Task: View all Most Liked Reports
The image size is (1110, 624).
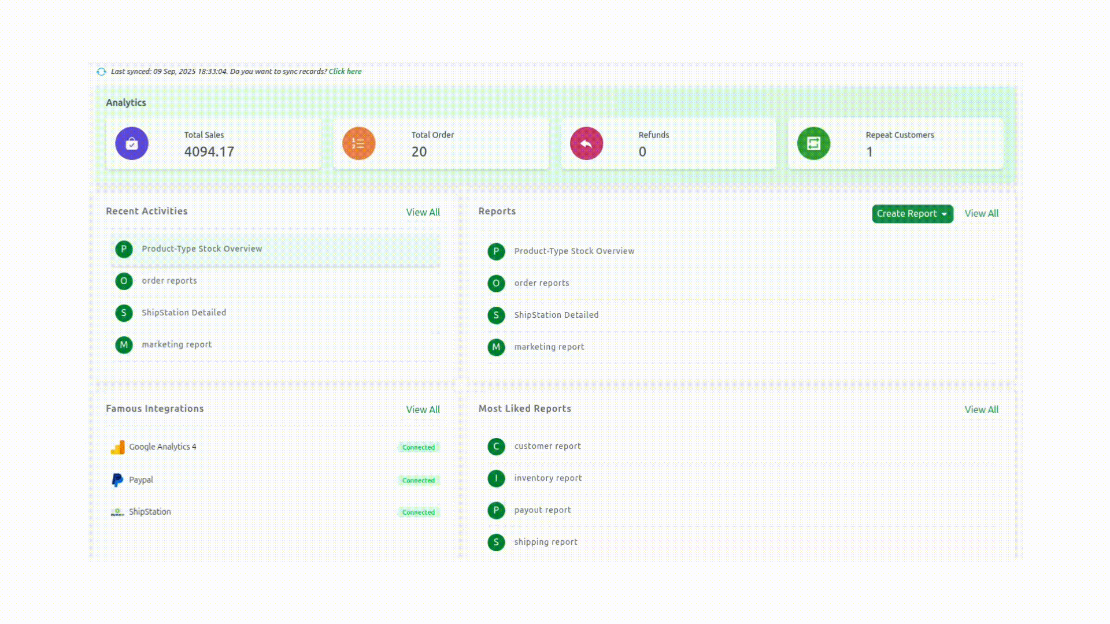Action: [x=981, y=410]
